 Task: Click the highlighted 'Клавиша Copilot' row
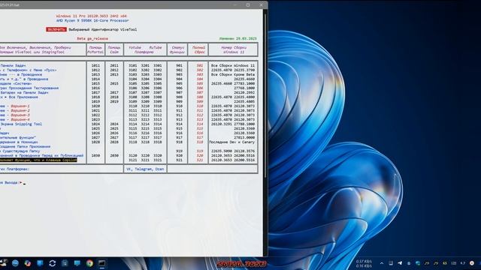[38, 160]
